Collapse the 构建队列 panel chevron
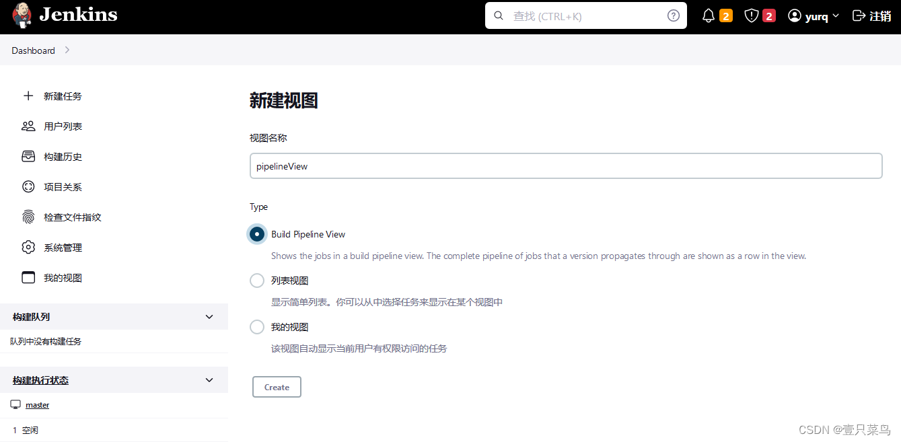The width and height of the screenshot is (901, 442). coord(209,317)
